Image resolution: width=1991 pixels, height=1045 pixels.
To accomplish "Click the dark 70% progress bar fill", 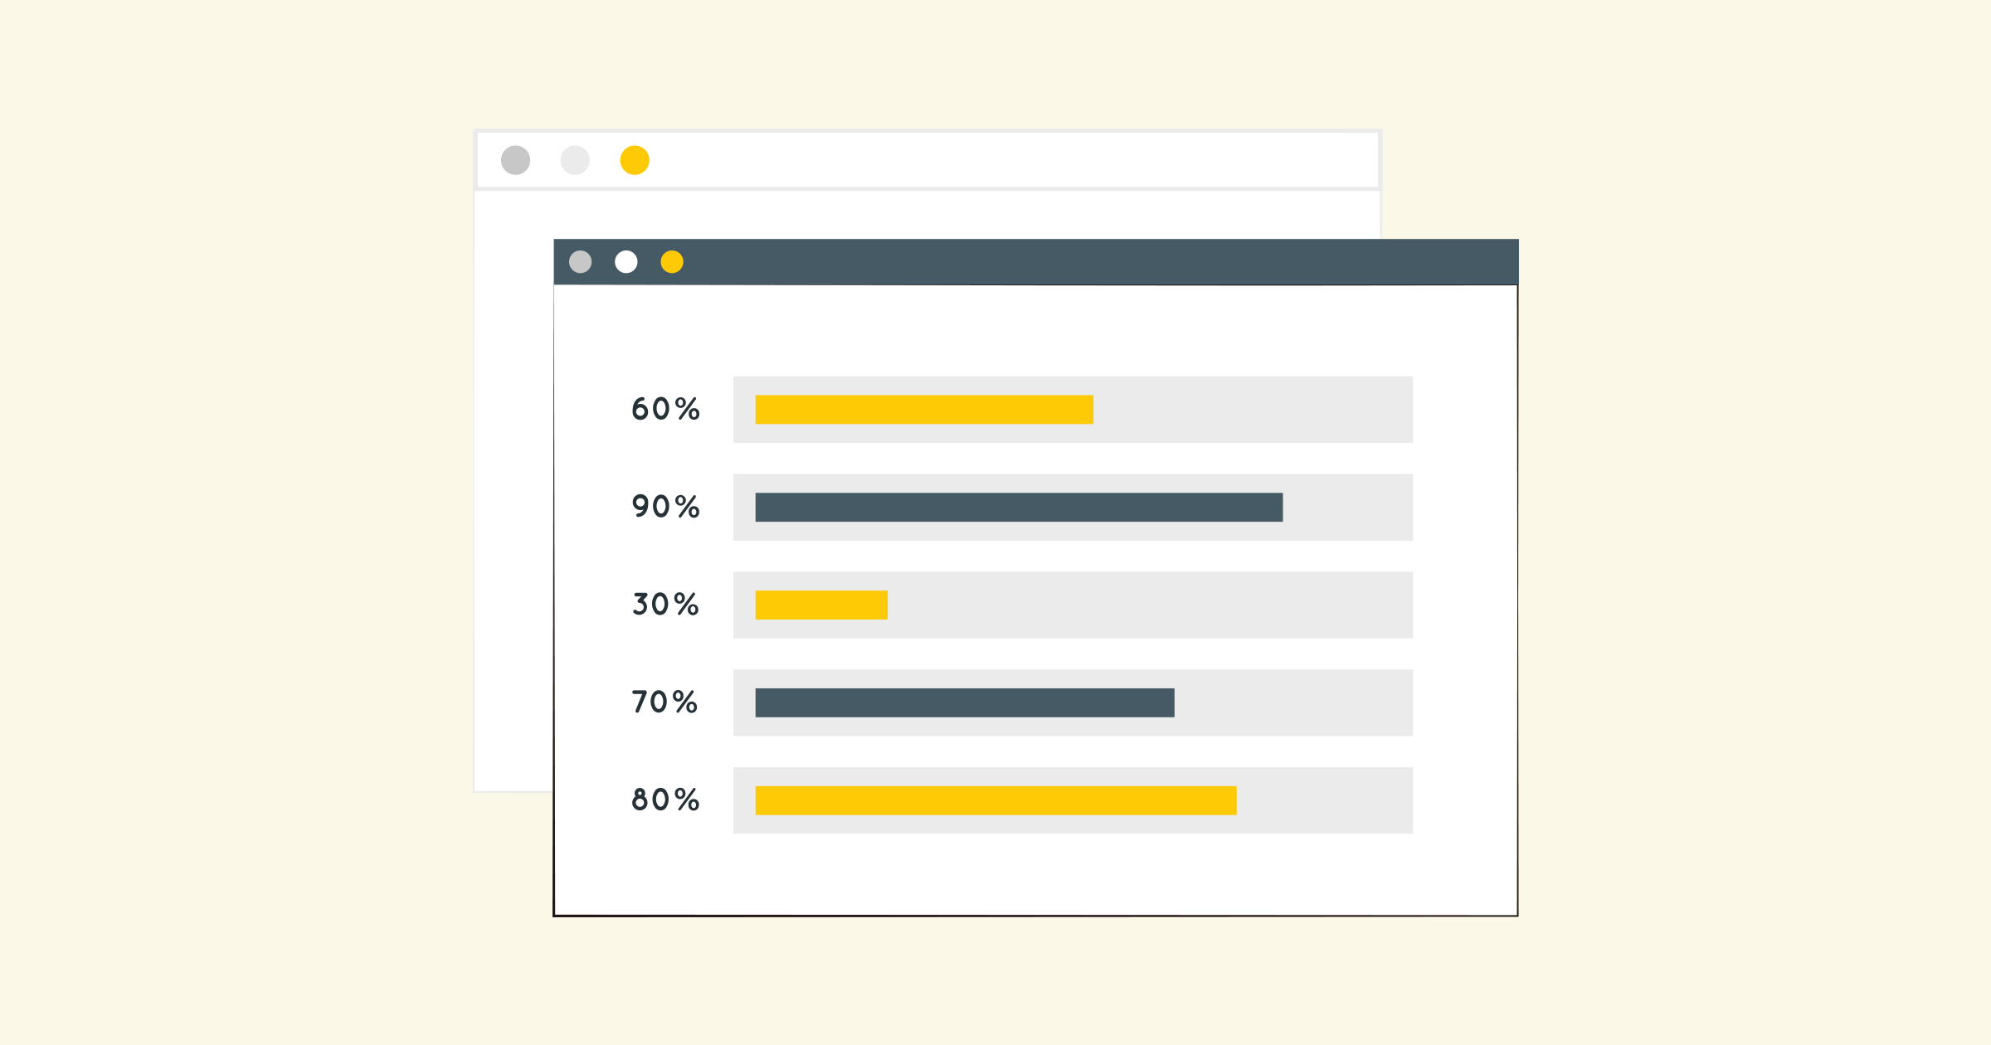I will pos(965,702).
